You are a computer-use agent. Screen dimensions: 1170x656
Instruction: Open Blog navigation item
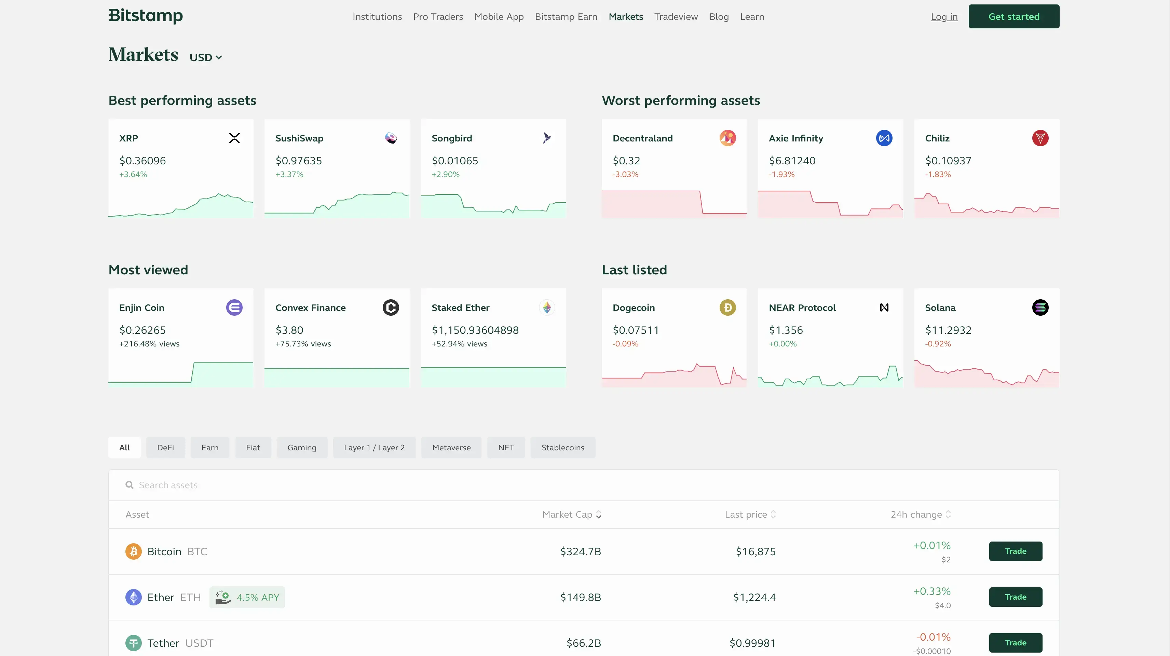click(x=719, y=17)
